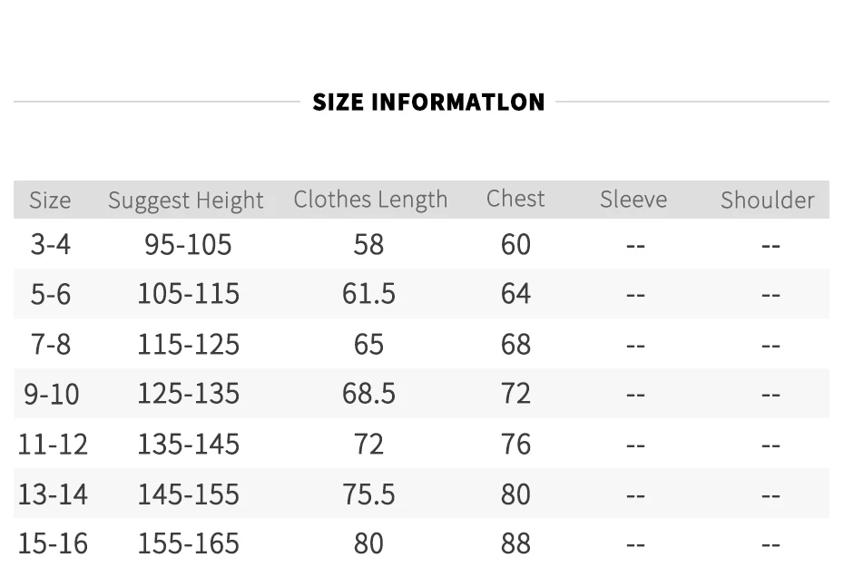Image resolution: width=844 pixels, height=587 pixels.
Task: Click chest measurement 60
Action: (x=515, y=245)
